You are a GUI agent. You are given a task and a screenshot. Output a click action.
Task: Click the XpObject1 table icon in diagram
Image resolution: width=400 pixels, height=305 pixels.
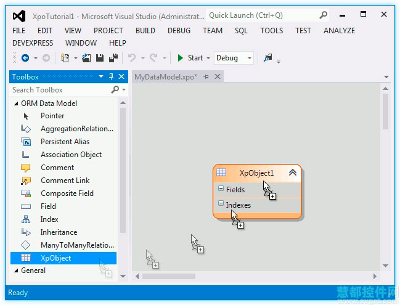(x=221, y=173)
